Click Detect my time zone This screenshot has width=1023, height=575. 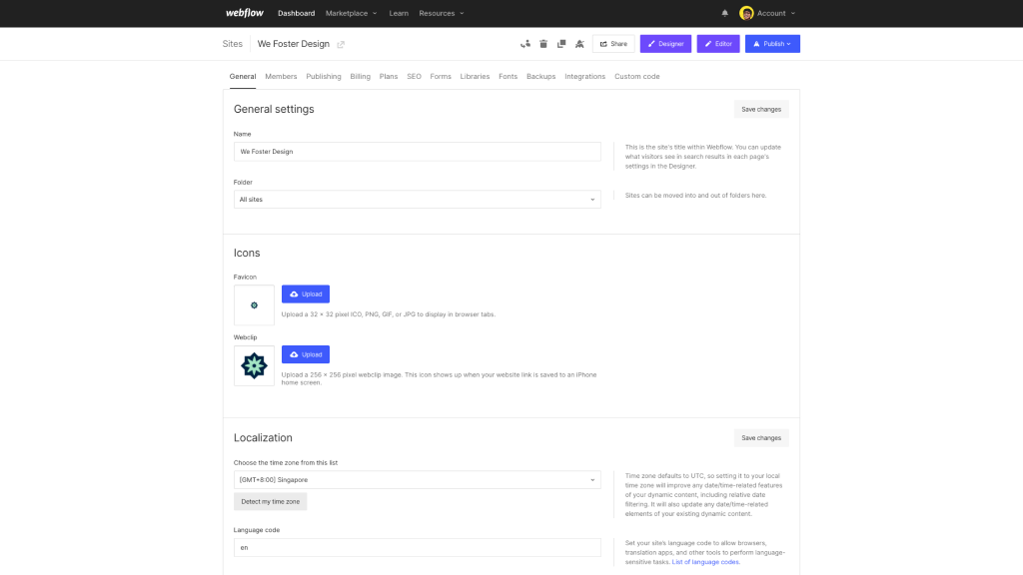tap(270, 501)
